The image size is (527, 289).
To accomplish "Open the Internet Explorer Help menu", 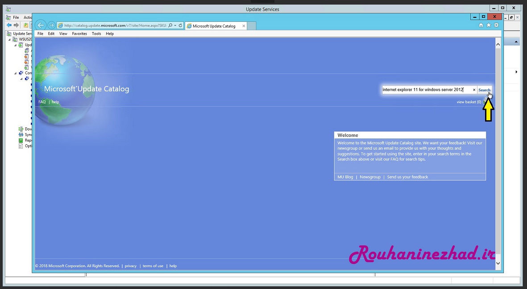I will [x=110, y=33].
